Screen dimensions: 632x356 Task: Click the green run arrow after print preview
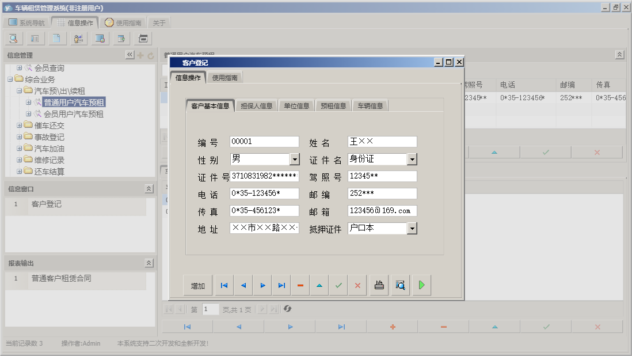421,285
